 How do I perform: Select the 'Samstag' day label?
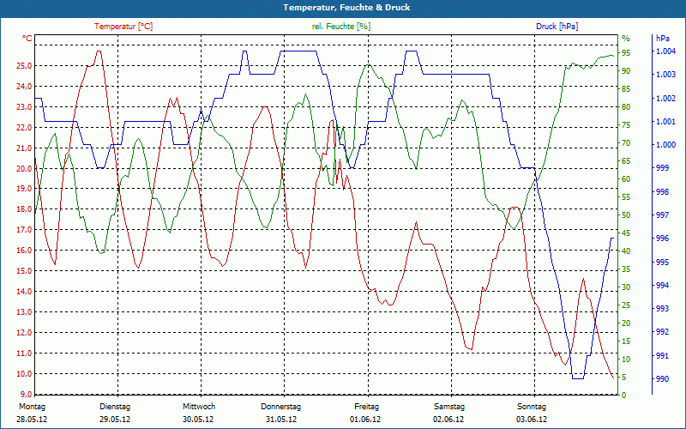449,407
